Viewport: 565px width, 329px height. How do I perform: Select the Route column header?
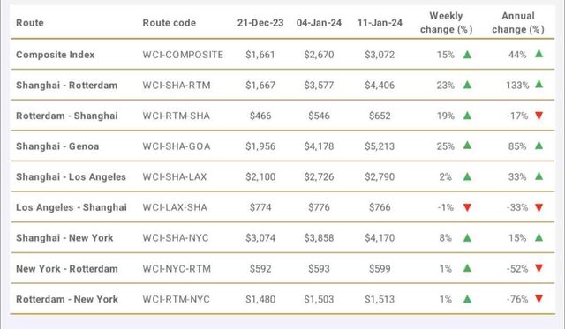click(30, 23)
